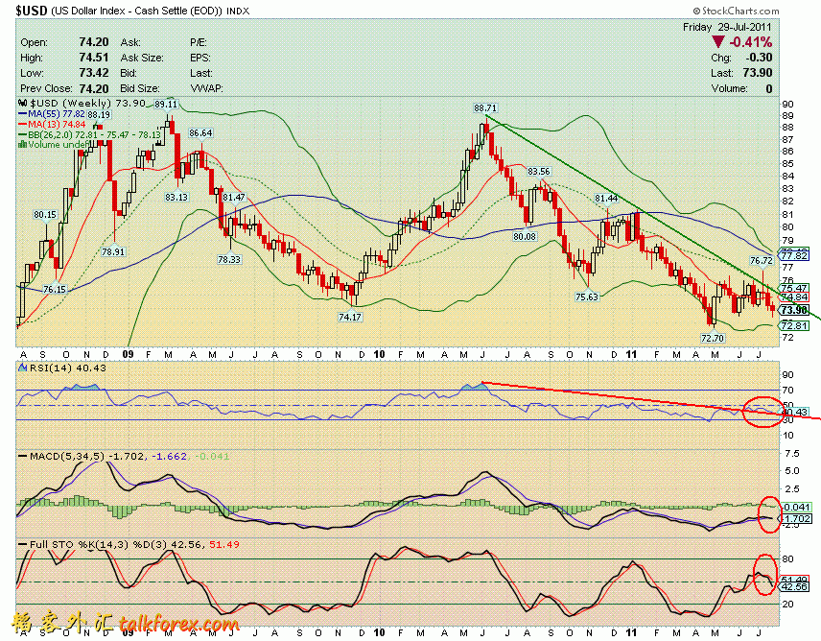Click the -0.41% percent change
This screenshot has height=641, width=821.
coord(750,42)
